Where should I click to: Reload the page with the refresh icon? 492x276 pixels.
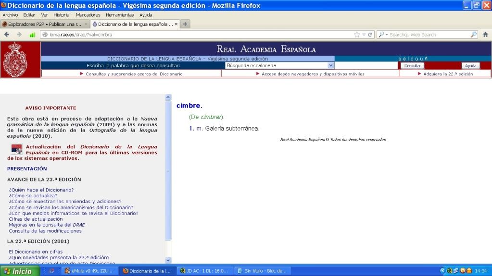point(370,35)
